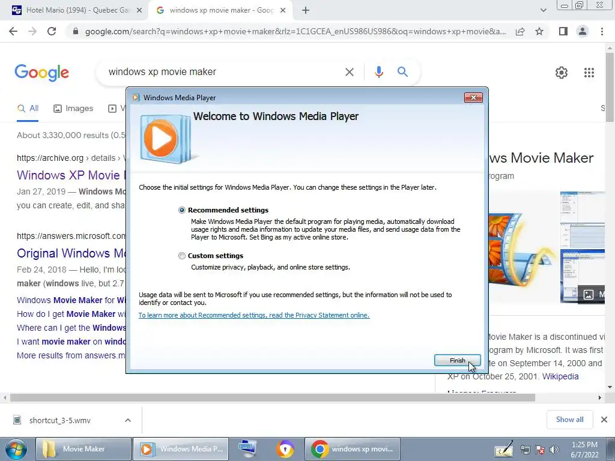
Task: Click the blue search magnifier icon
Action: (402, 72)
